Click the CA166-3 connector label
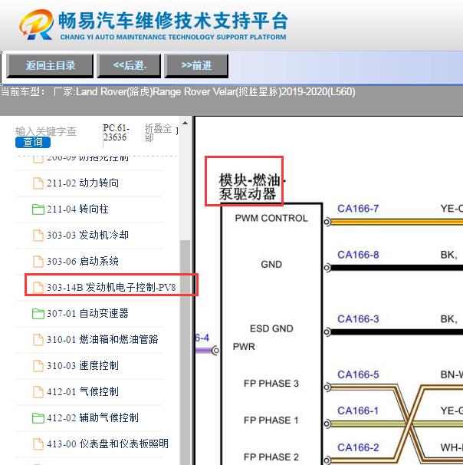This screenshot has height=465, width=463. pos(358,319)
